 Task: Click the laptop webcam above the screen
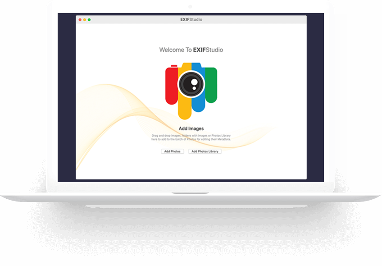[191, 7]
